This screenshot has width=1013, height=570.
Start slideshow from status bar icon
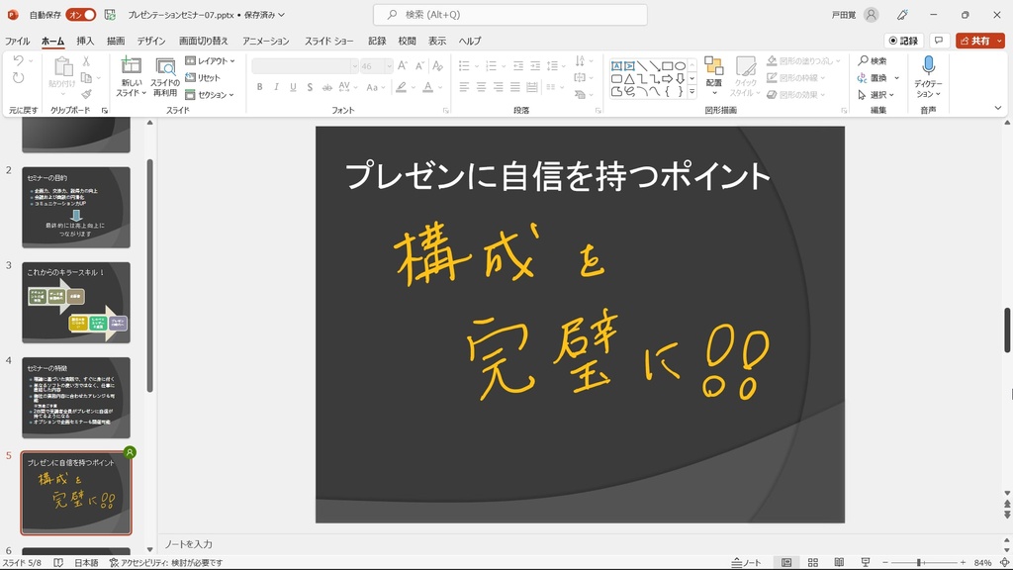pyautogui.click(x=865, y=563)
